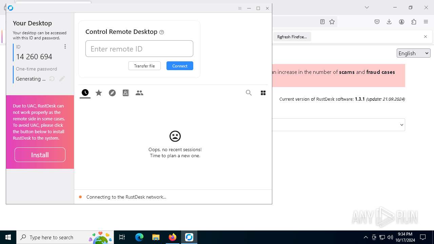Open Task View on the taskbar

(x=122, y=237)
